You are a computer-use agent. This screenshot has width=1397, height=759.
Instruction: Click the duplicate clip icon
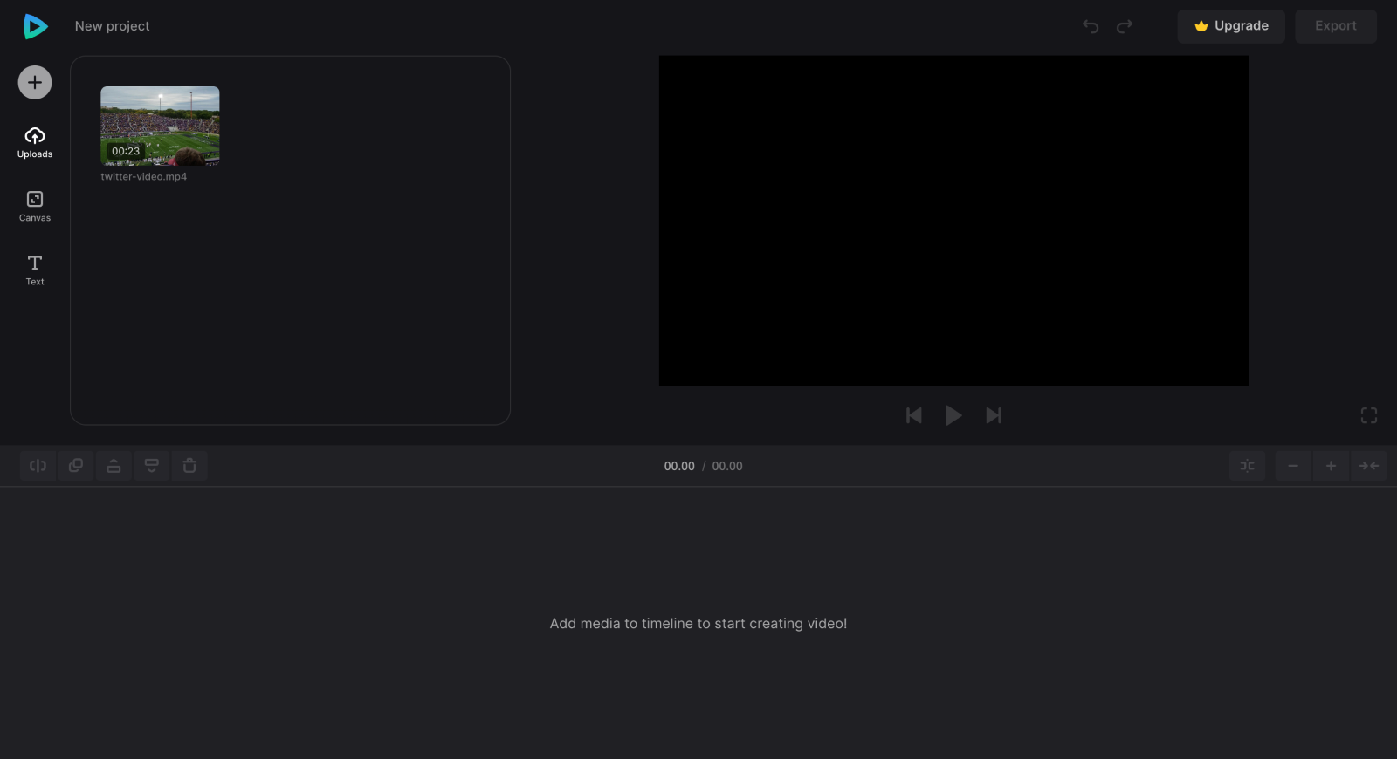click(x=76, y=466)
